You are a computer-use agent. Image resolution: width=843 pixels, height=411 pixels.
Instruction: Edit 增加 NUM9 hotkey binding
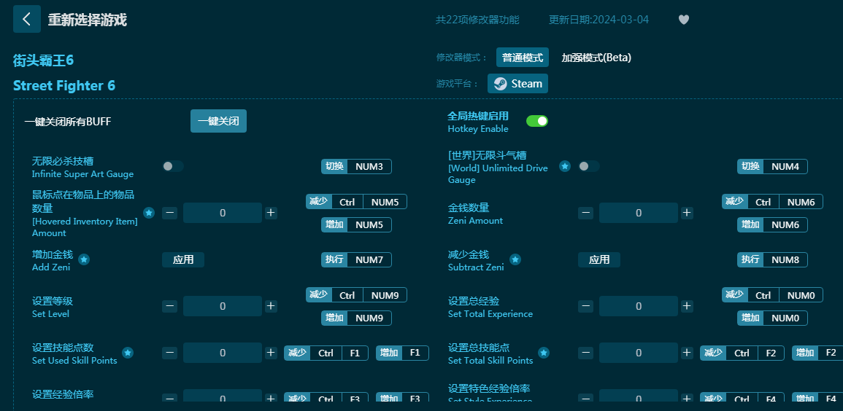pyautogui.click(x=356, y=318)
